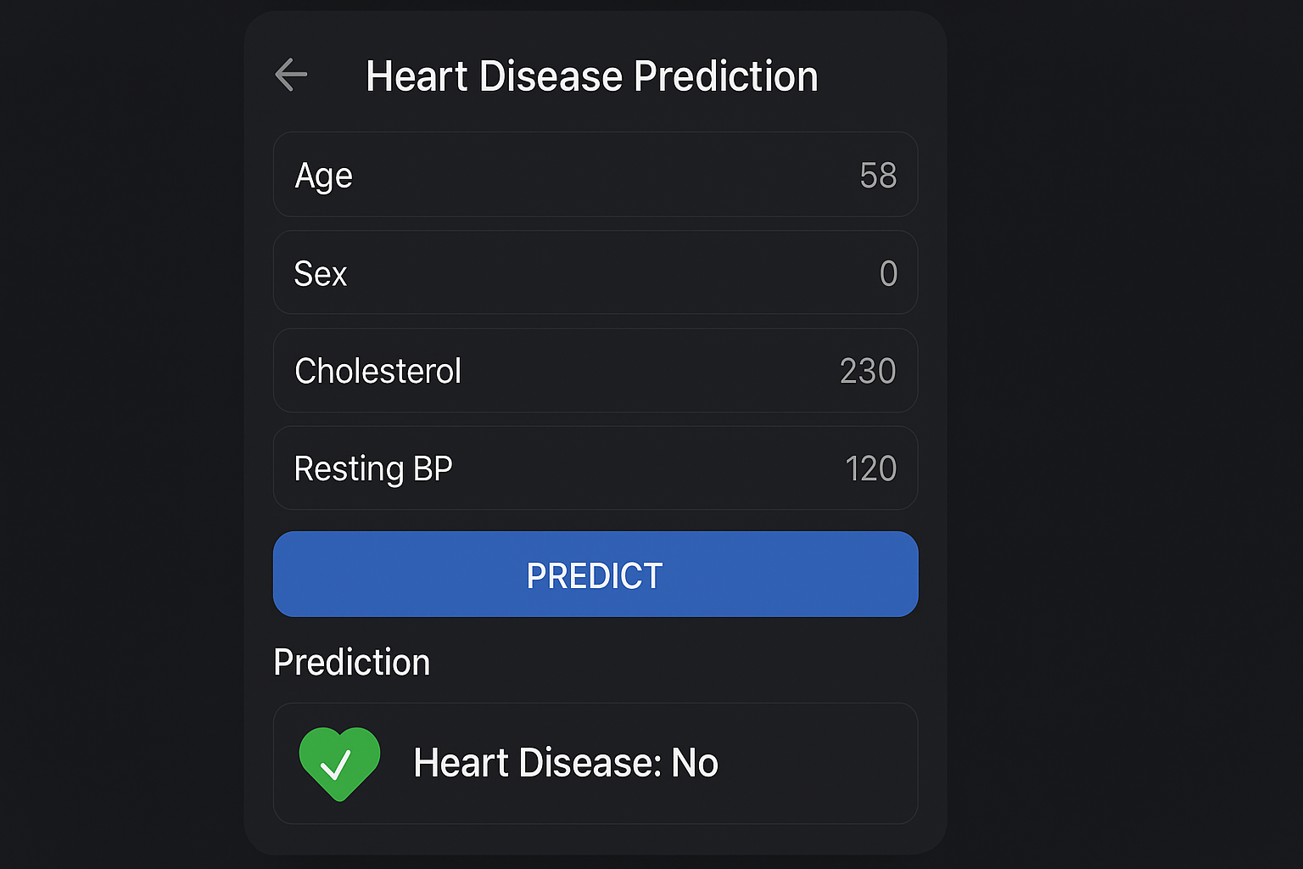Viewport: 1303px width, 869px height.
Task: Select the "Heart Disease: No" result text
Action: [566, 763]
